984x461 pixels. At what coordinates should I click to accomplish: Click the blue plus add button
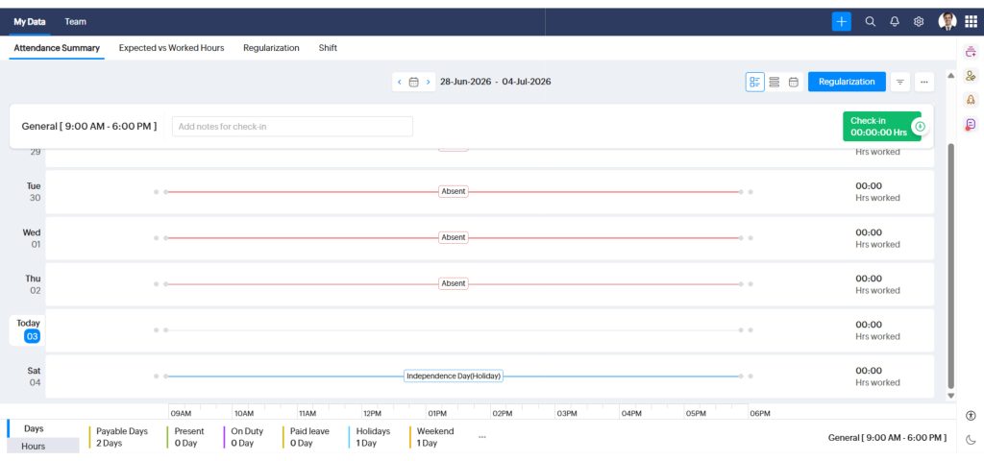(x=841, y=21)
